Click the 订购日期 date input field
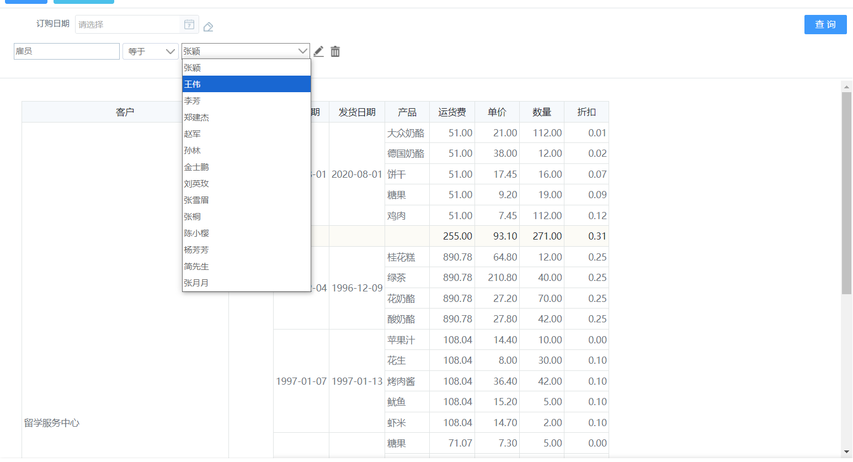 tap(128, 24)
